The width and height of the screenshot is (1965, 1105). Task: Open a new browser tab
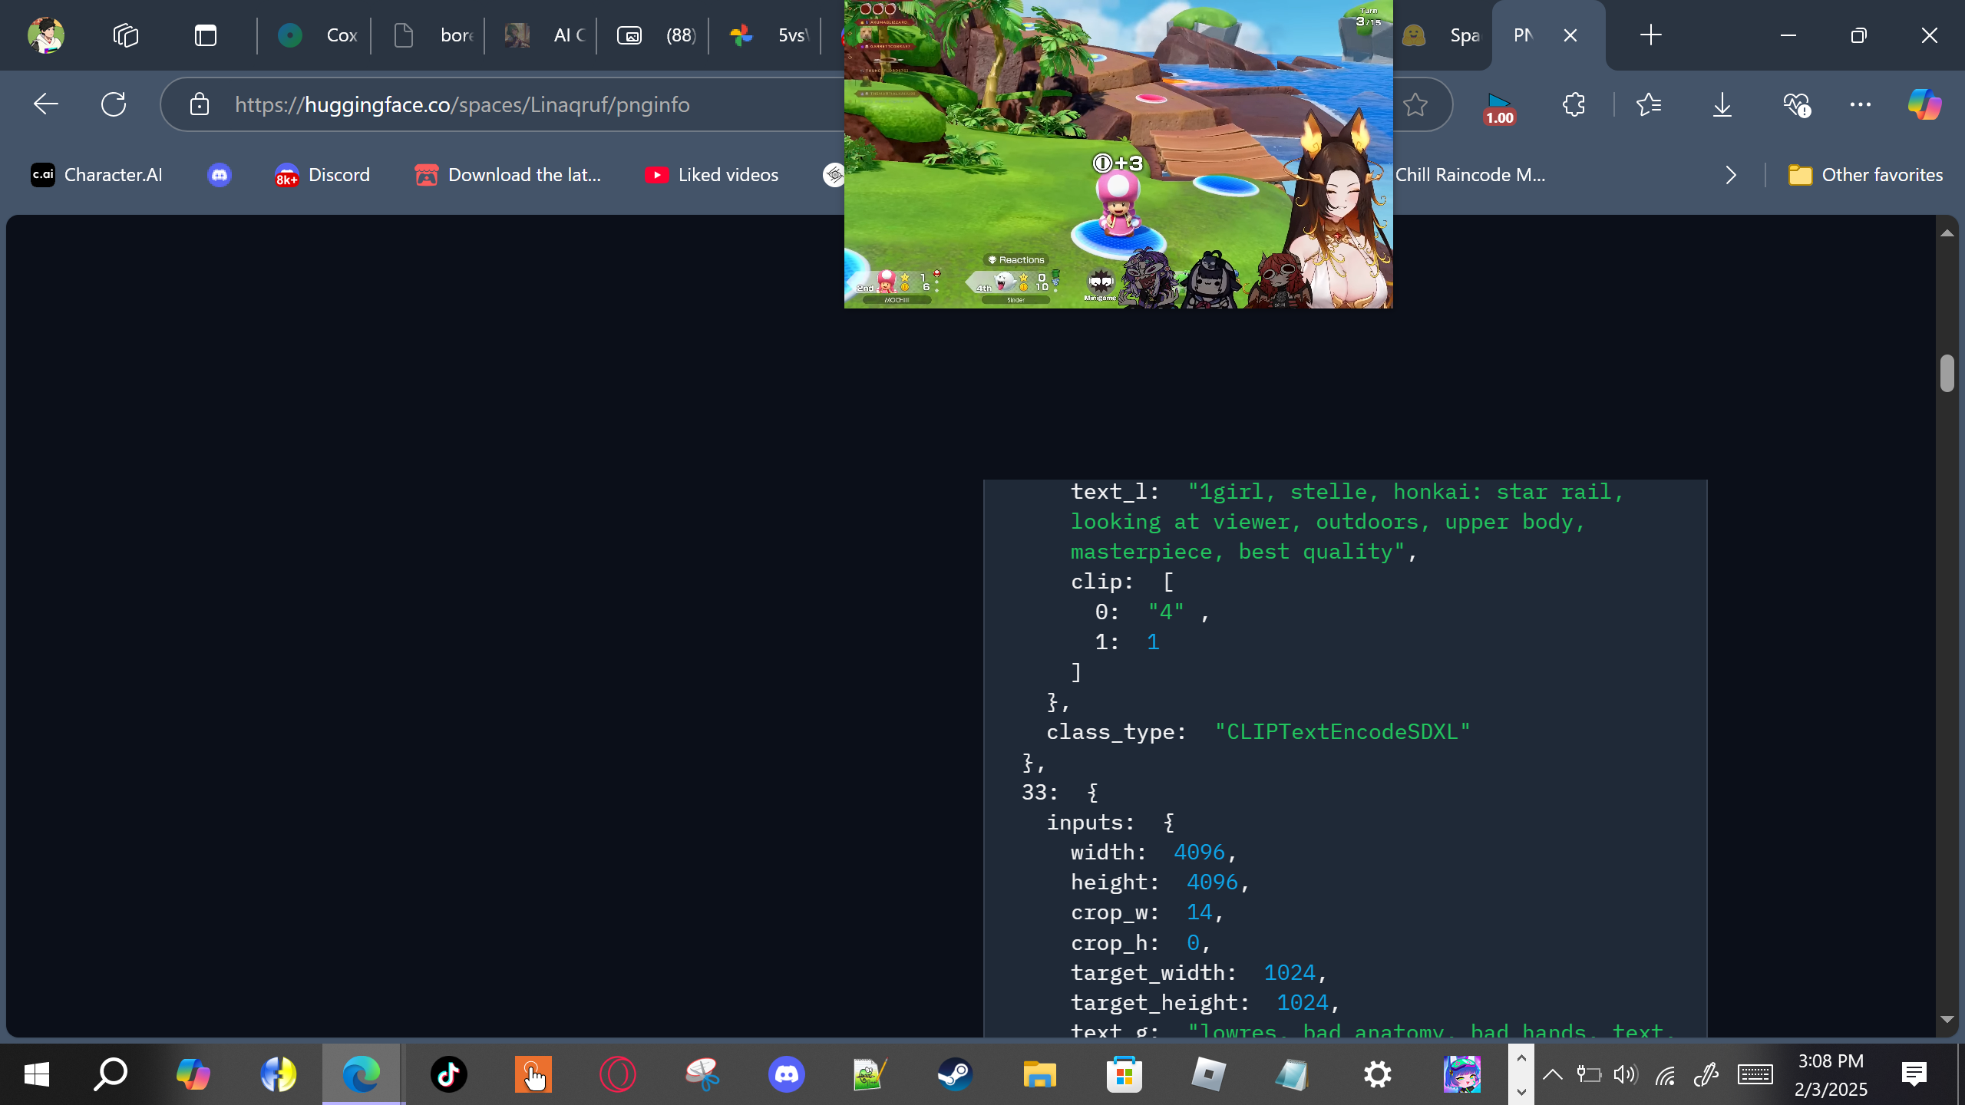tap(1650, 35)
